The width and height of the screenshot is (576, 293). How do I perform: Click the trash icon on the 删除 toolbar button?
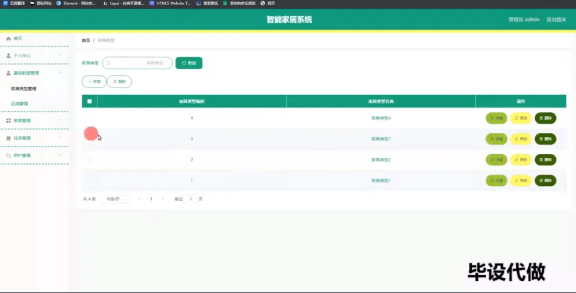click(115, 82)
